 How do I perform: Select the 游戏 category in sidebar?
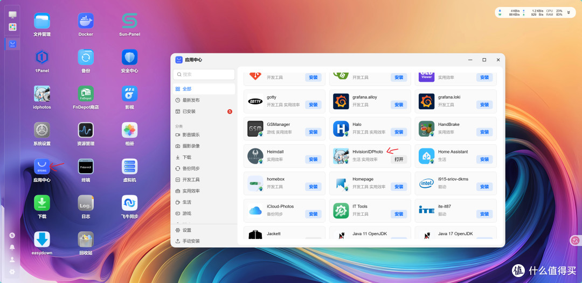pyautogui.click(x=204, y=214)
